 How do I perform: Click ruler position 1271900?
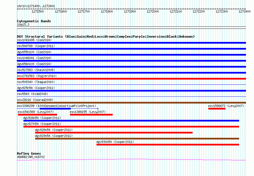[x=130, y=11]
